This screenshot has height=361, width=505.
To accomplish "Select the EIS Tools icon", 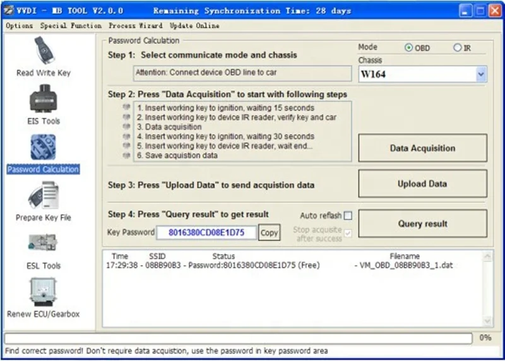I will 43,99.
